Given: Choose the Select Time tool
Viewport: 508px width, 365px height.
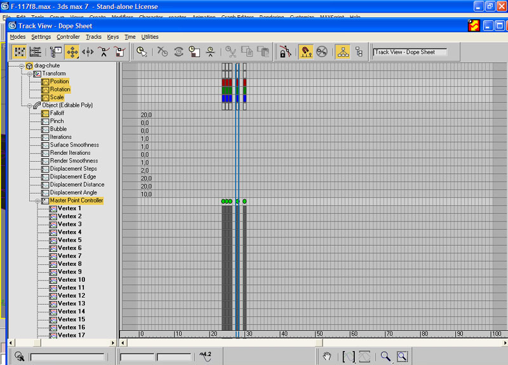Looking at the screenshot, I should coord(142,52).
